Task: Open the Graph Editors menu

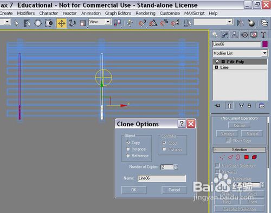Action: click(118, 14)
